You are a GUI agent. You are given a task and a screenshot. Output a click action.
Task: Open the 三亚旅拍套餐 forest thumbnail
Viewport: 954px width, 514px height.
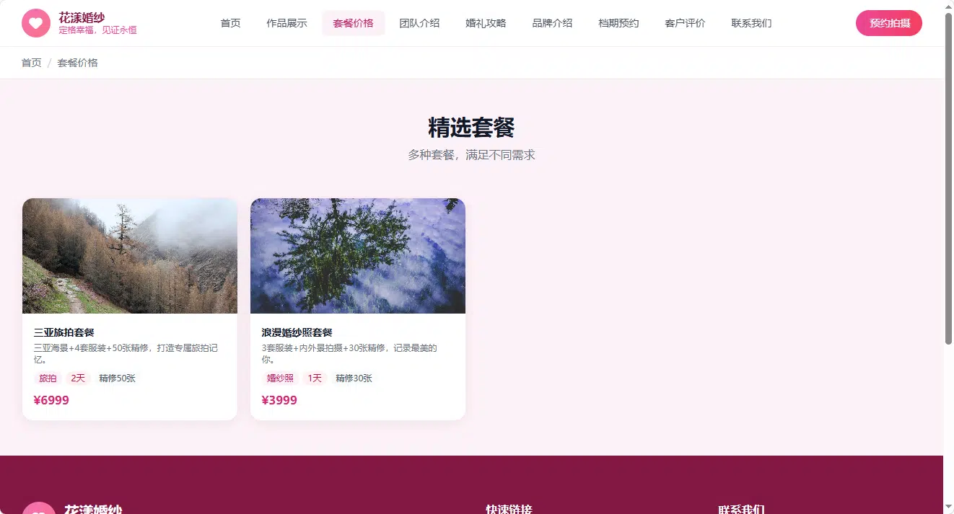pos(130,256)
